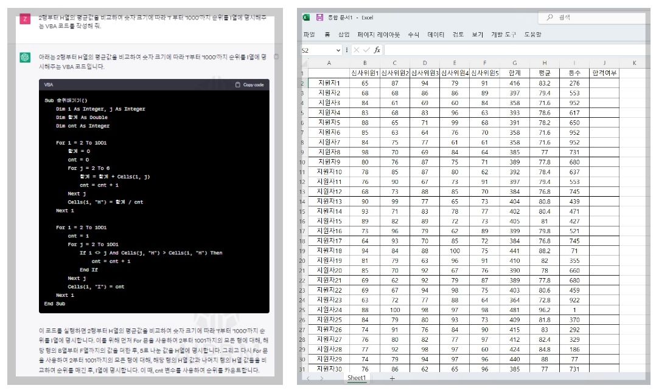The image size is (656, 391).
Task: Click the 지원자1 cell
Action: (329, 83)
